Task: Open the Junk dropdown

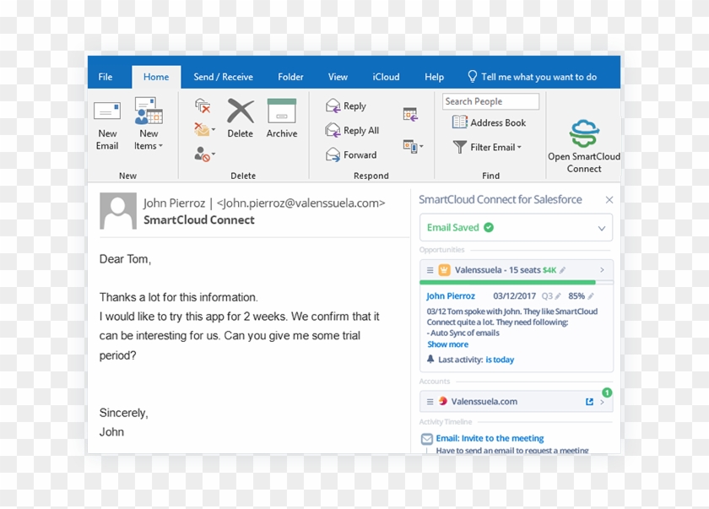Action: point(204,154)
